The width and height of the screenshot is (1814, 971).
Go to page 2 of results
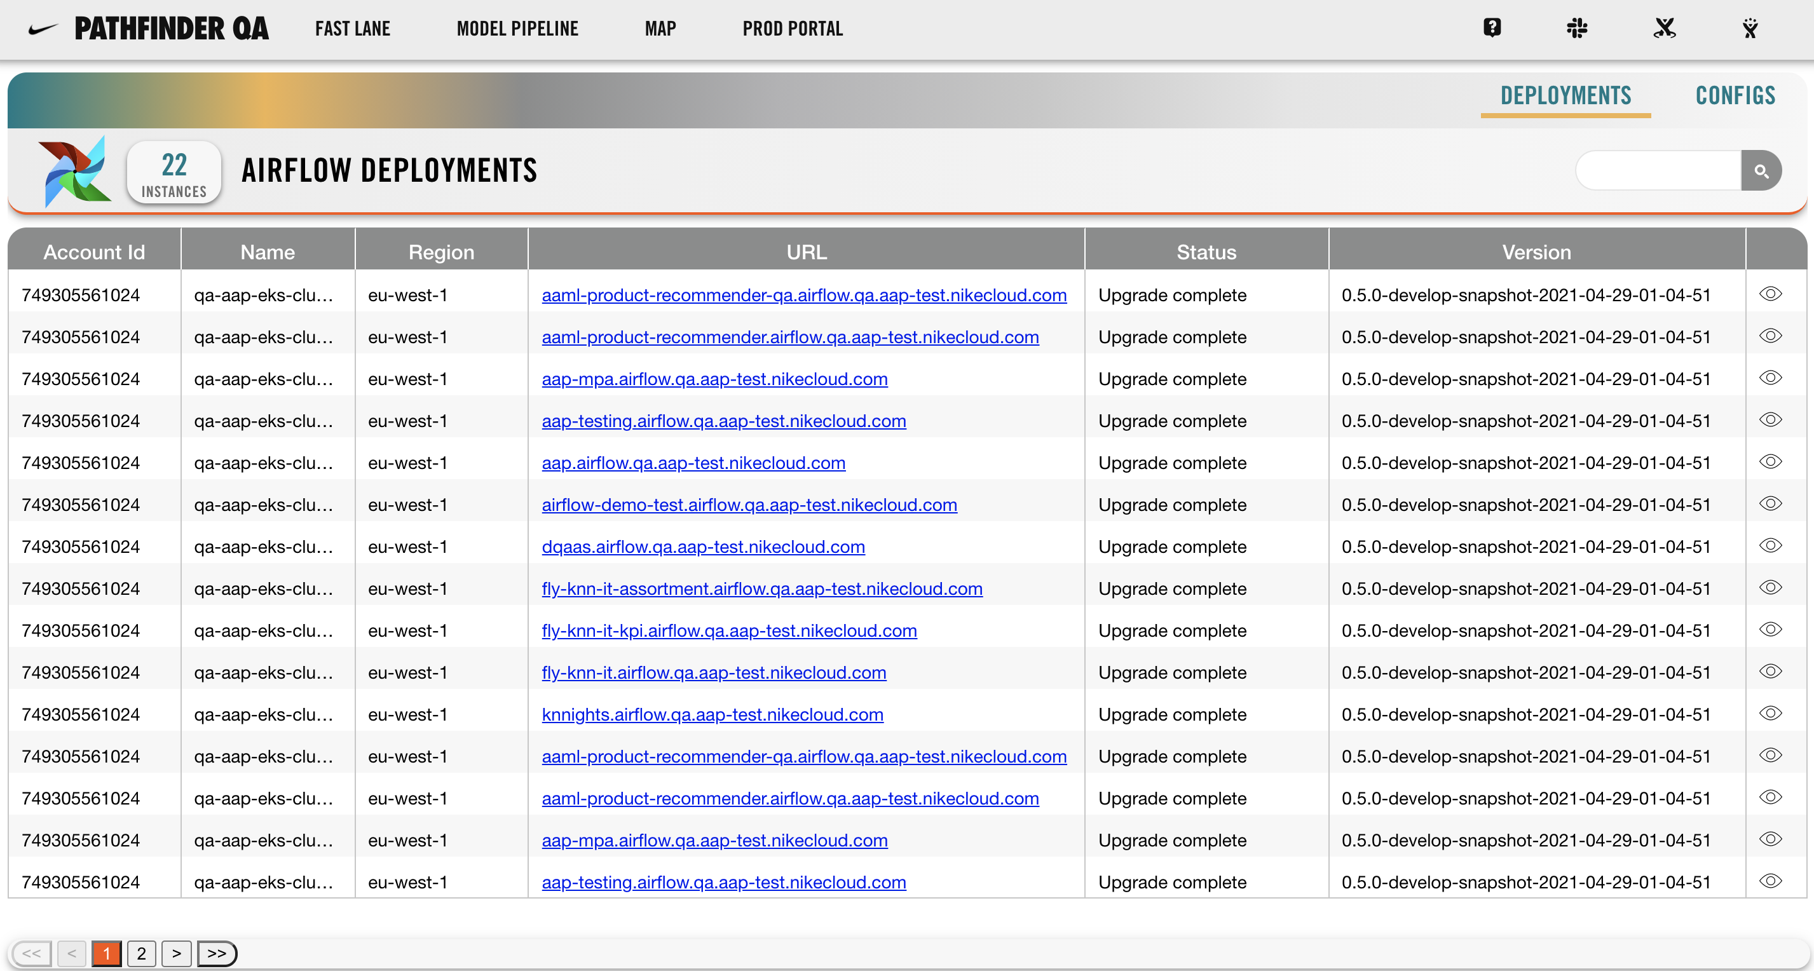coord(142,953)
